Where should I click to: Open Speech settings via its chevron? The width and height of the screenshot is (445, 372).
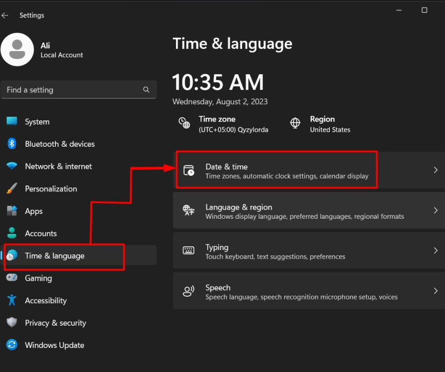pos(435,291)
